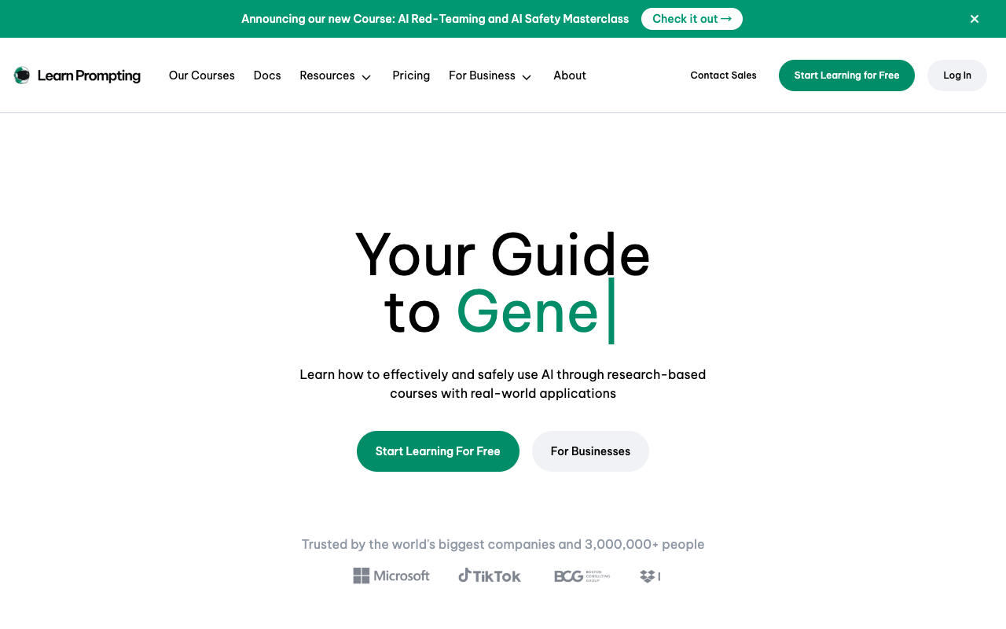
Task: Click the Microsoft logo
Action: click(391, 576)
